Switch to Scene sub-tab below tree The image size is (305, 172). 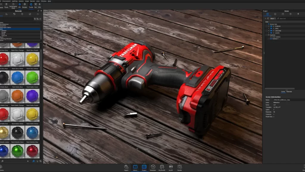283,92
